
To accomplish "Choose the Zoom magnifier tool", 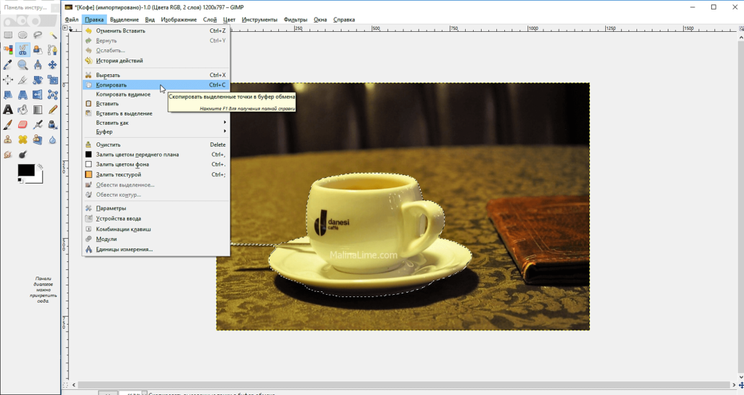I will [x=23, y=65].
